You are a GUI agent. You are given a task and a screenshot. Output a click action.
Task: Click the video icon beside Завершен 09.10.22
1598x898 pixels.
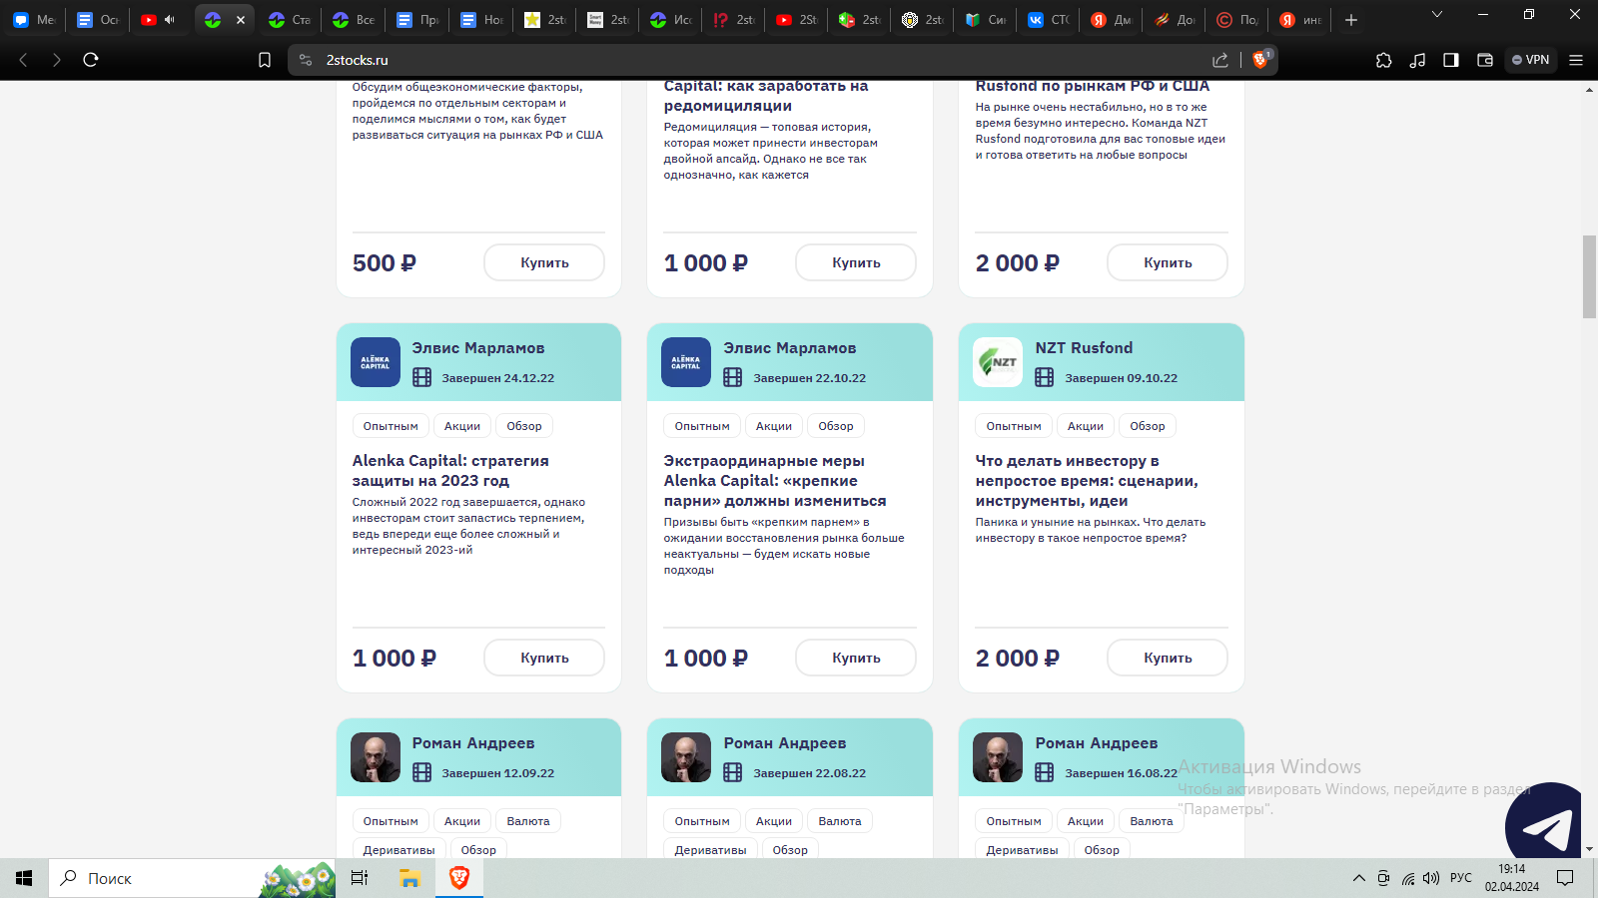1045,377
